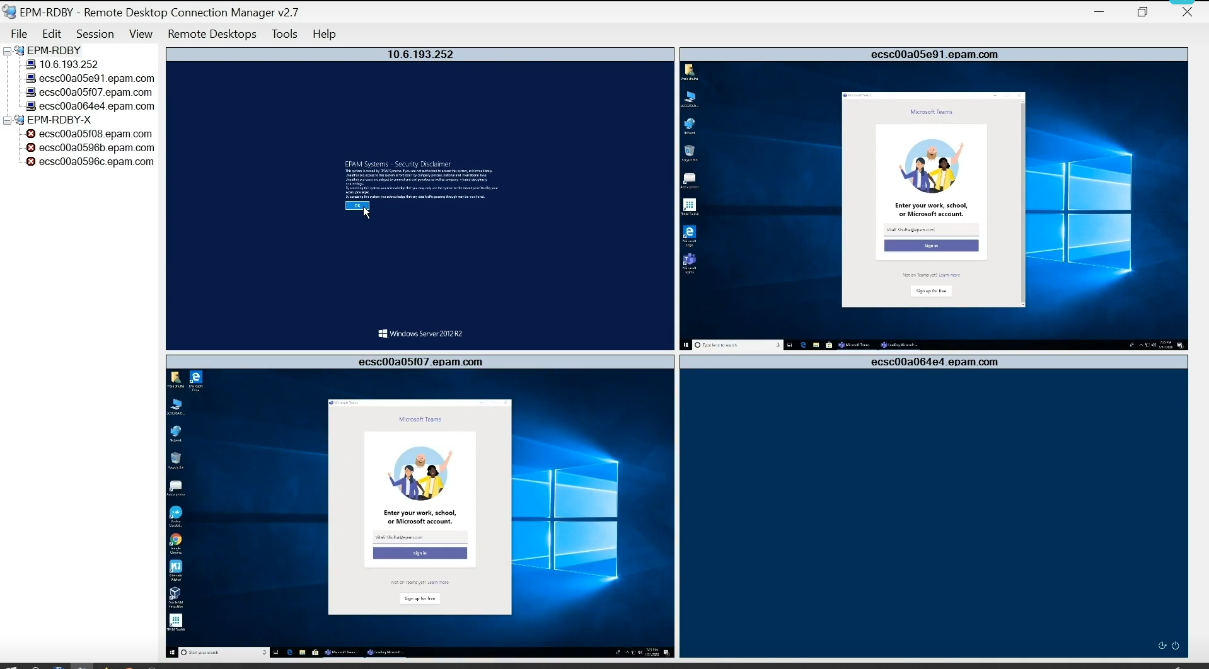Open Network icon on ecsc00a05e91 desktop
Screen dimensions: 1209x669
(690, 126)
